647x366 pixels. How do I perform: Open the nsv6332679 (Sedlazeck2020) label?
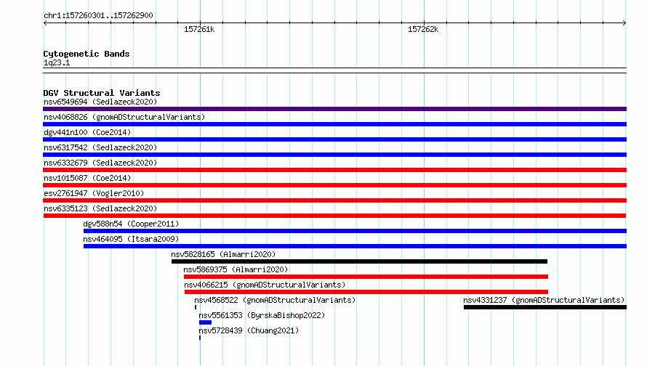point(100,163)
